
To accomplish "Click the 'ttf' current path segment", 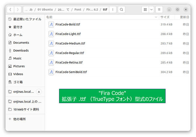I will click(105, 9).
